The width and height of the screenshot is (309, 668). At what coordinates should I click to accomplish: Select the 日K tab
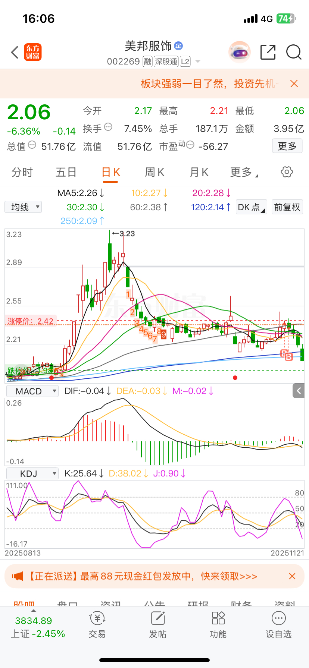(x=111, y=172)
